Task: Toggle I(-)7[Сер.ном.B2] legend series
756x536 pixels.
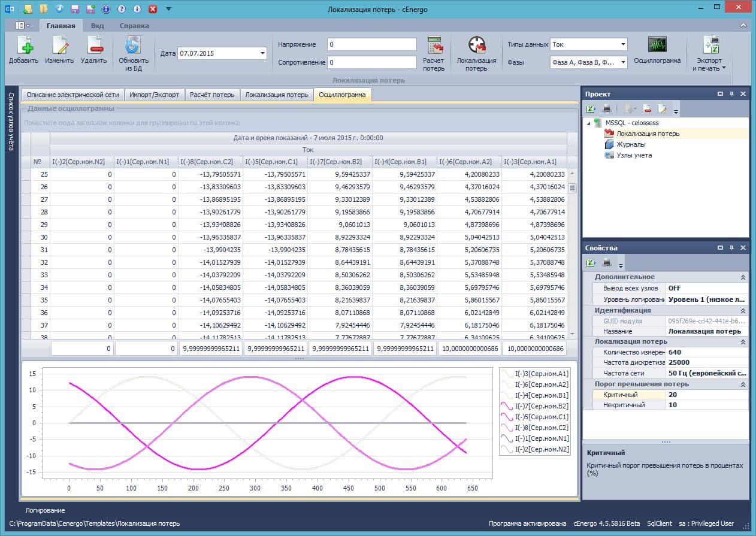Action: click(535, 406)
